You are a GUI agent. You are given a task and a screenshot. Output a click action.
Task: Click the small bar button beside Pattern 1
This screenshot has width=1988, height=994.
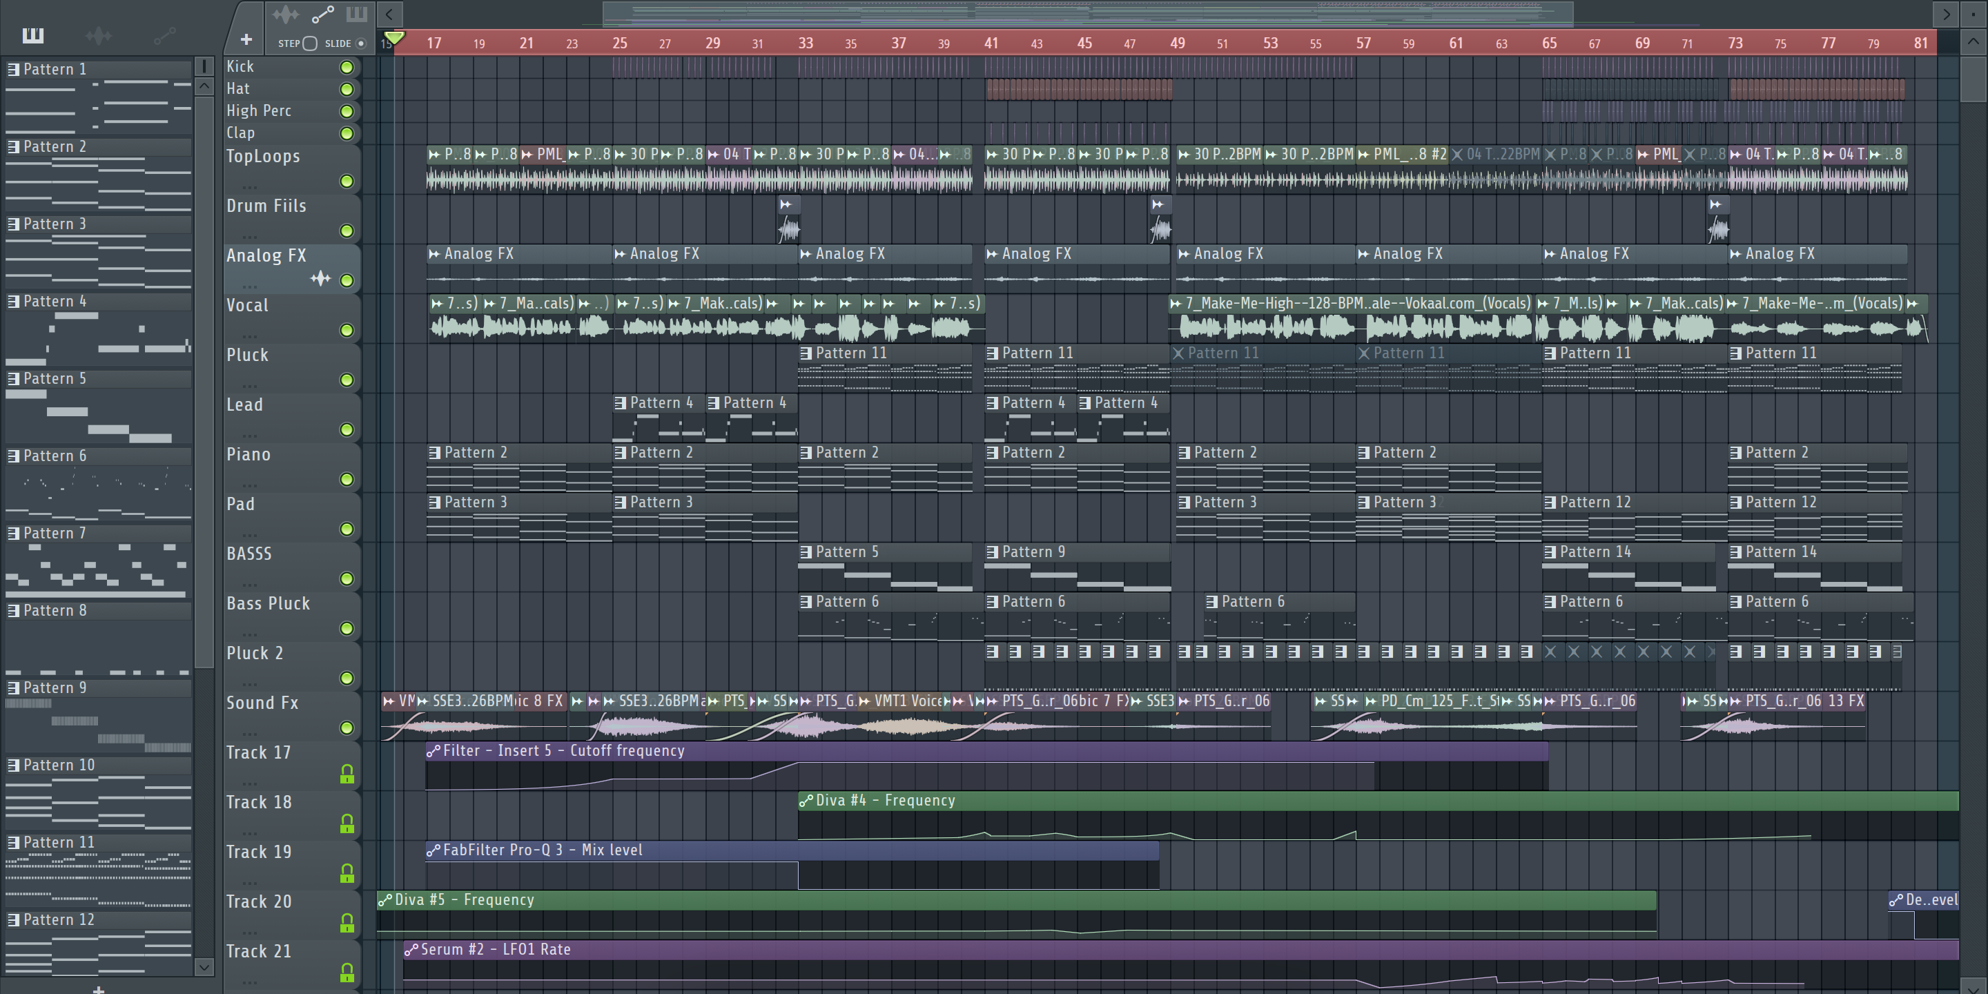pyautogui.click(x=204, y=66)
